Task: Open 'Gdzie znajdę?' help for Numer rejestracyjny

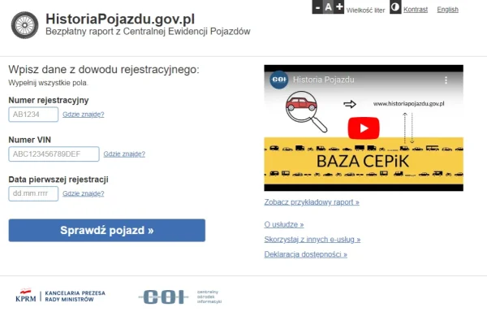Action: [84, 115]
